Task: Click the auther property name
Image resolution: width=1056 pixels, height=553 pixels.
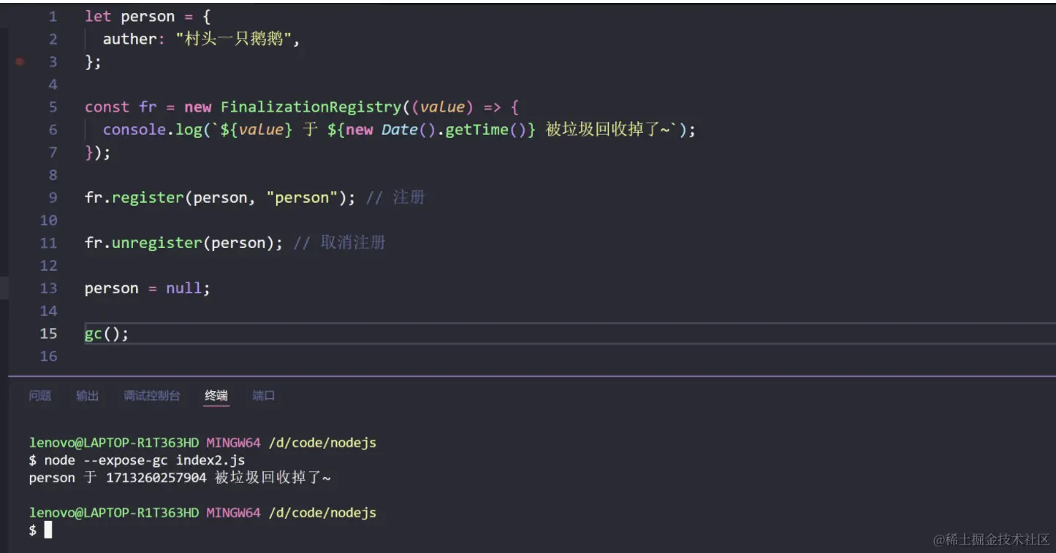Action: (129, 39)
